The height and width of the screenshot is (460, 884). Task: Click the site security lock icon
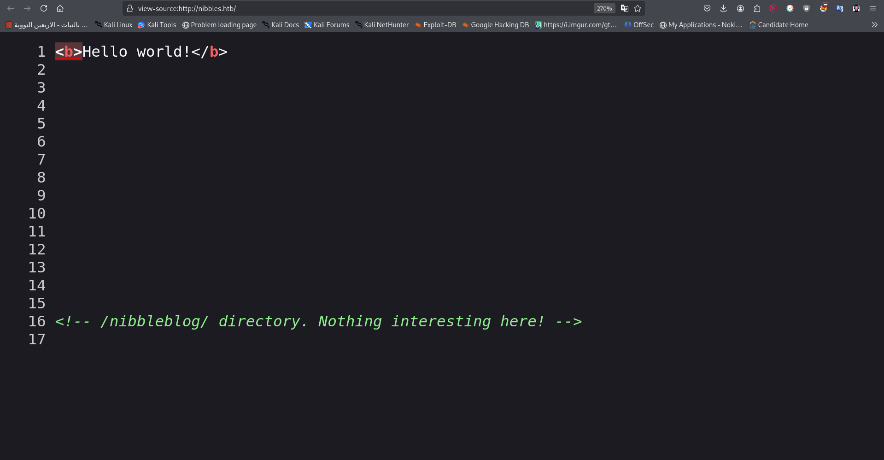pyautogui.click(x=130, y=8)
